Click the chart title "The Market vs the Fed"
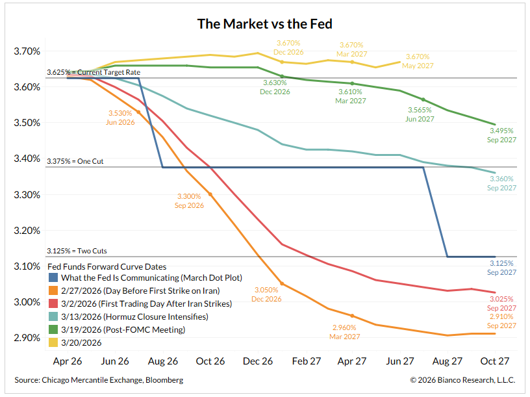This screenshot has width=530, height=397. pos(265,25)
